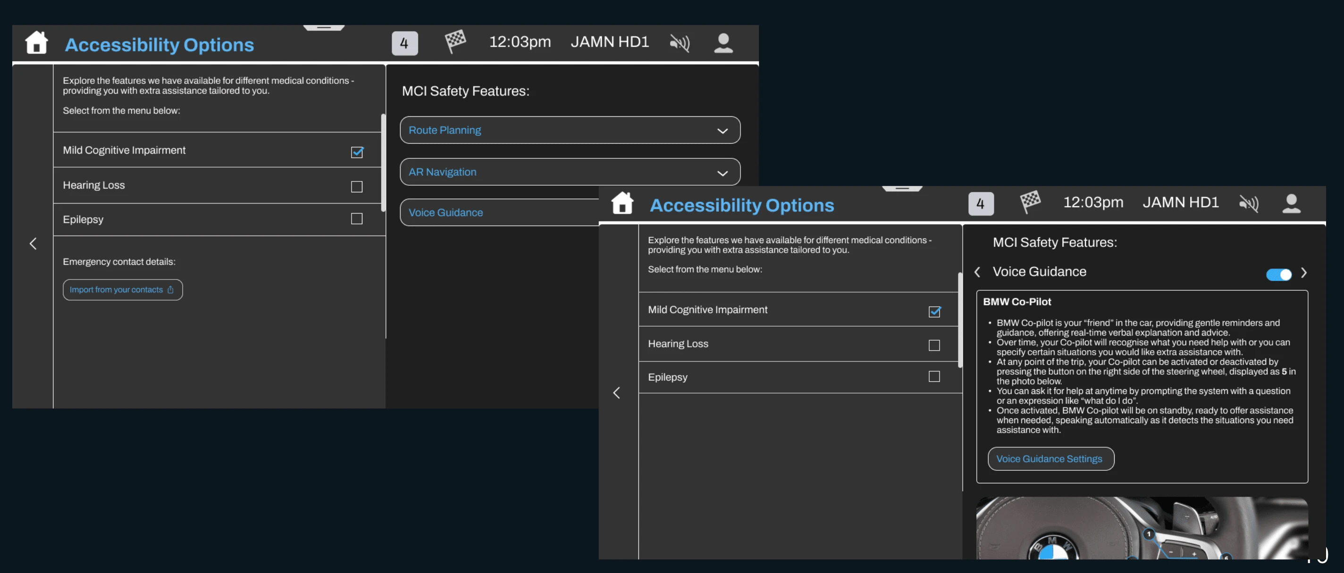Viewport: 1344px width, 573px height.
Task: Go to next feature via arrow after toggle
Action: pos(1303,272)
